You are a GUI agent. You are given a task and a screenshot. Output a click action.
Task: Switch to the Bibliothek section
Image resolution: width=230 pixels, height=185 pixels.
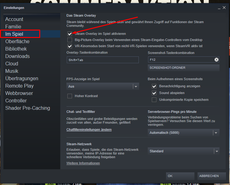(x=16, y=49)
